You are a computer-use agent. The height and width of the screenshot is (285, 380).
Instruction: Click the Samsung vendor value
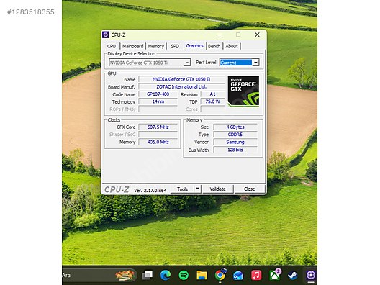[235, 142]
